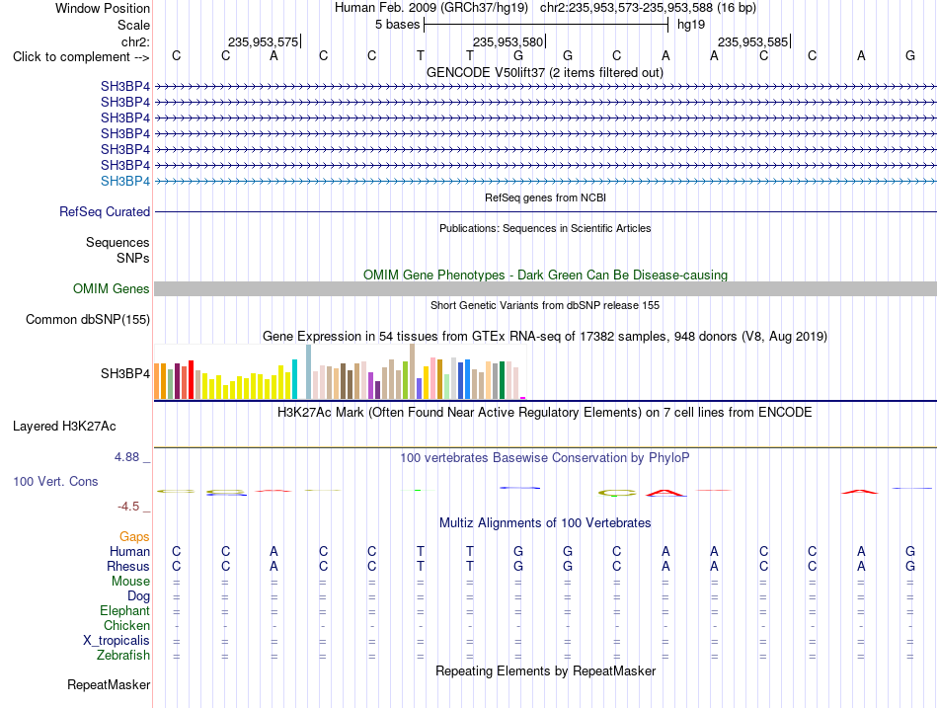
Task: Click position marker 235,953,575
Action: click(x=263, y=41)
